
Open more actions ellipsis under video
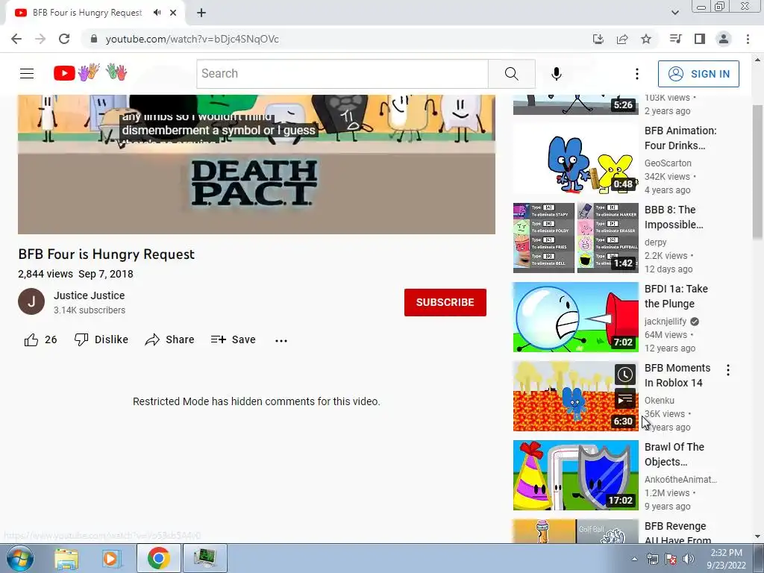[281, 340]
